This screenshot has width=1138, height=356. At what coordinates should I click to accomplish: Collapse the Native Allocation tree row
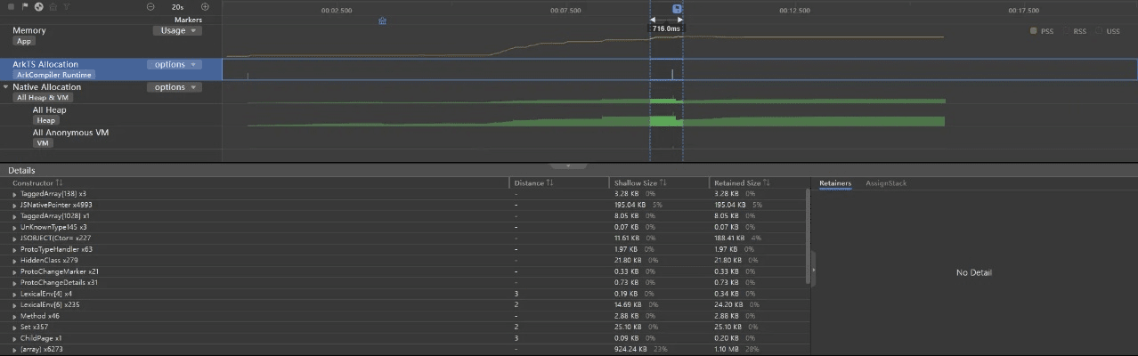6,87
